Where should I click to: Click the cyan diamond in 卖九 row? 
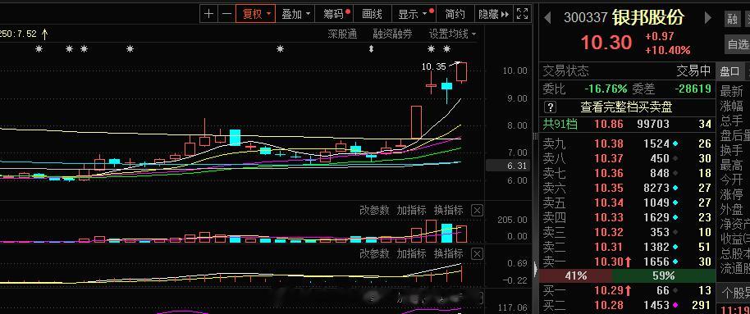[675, 143]
